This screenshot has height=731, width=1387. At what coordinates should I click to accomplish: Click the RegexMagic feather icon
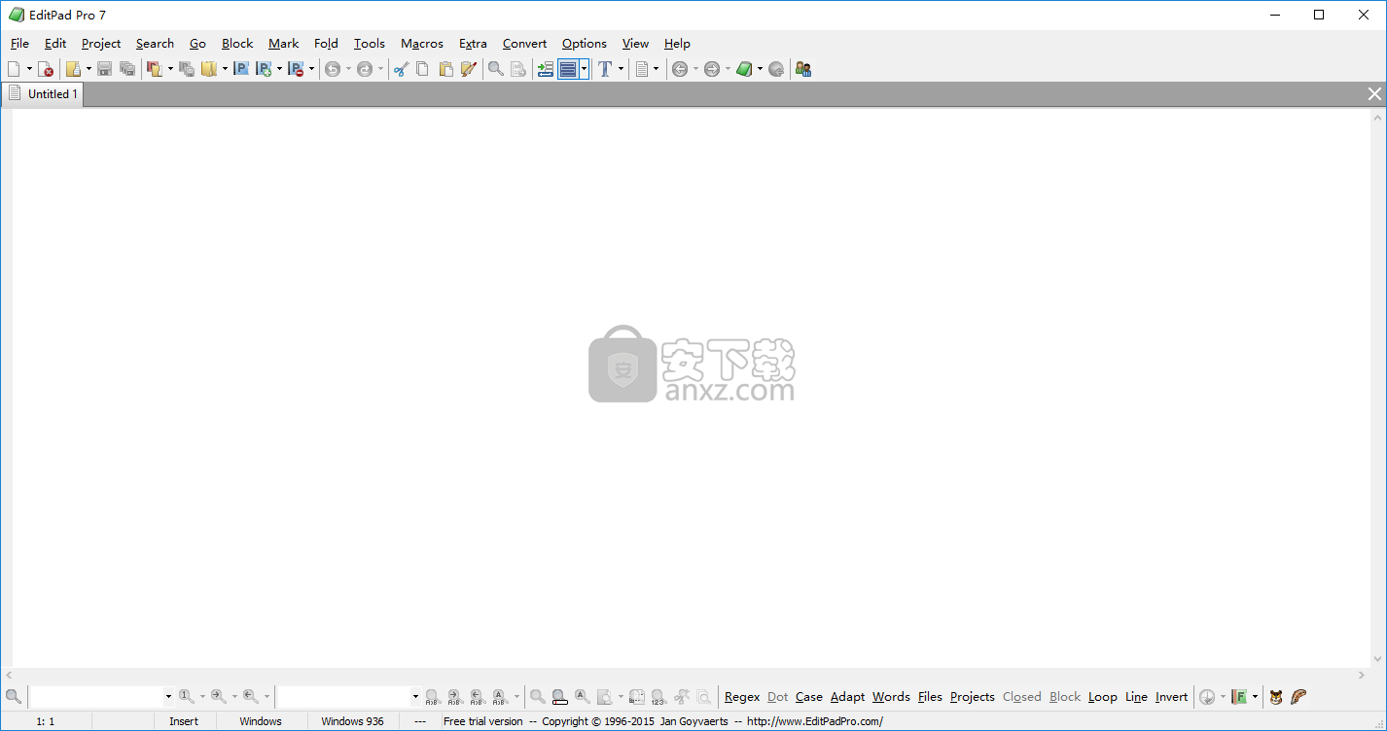point(1298,697)
